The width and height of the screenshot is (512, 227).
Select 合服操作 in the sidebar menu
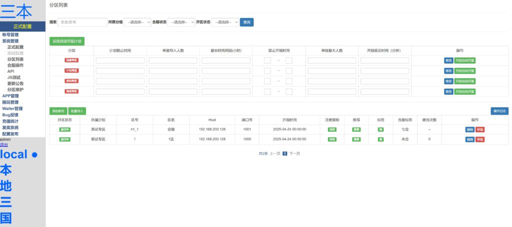point(15,65)
